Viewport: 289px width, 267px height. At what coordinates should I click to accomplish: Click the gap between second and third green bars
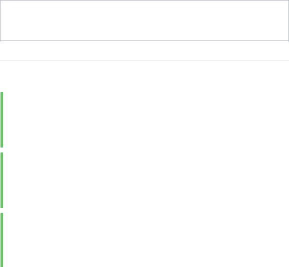click(x=144, y=210)
